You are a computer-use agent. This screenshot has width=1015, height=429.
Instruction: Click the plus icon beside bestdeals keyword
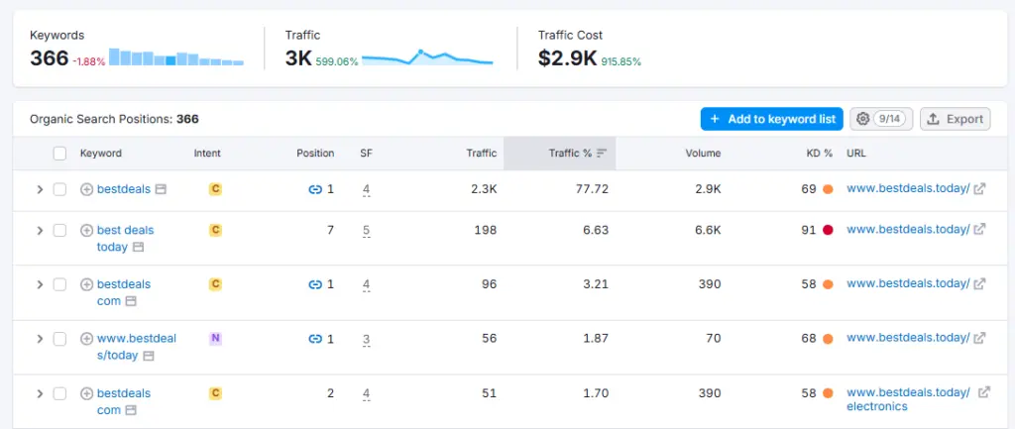[x=86, y=189]
